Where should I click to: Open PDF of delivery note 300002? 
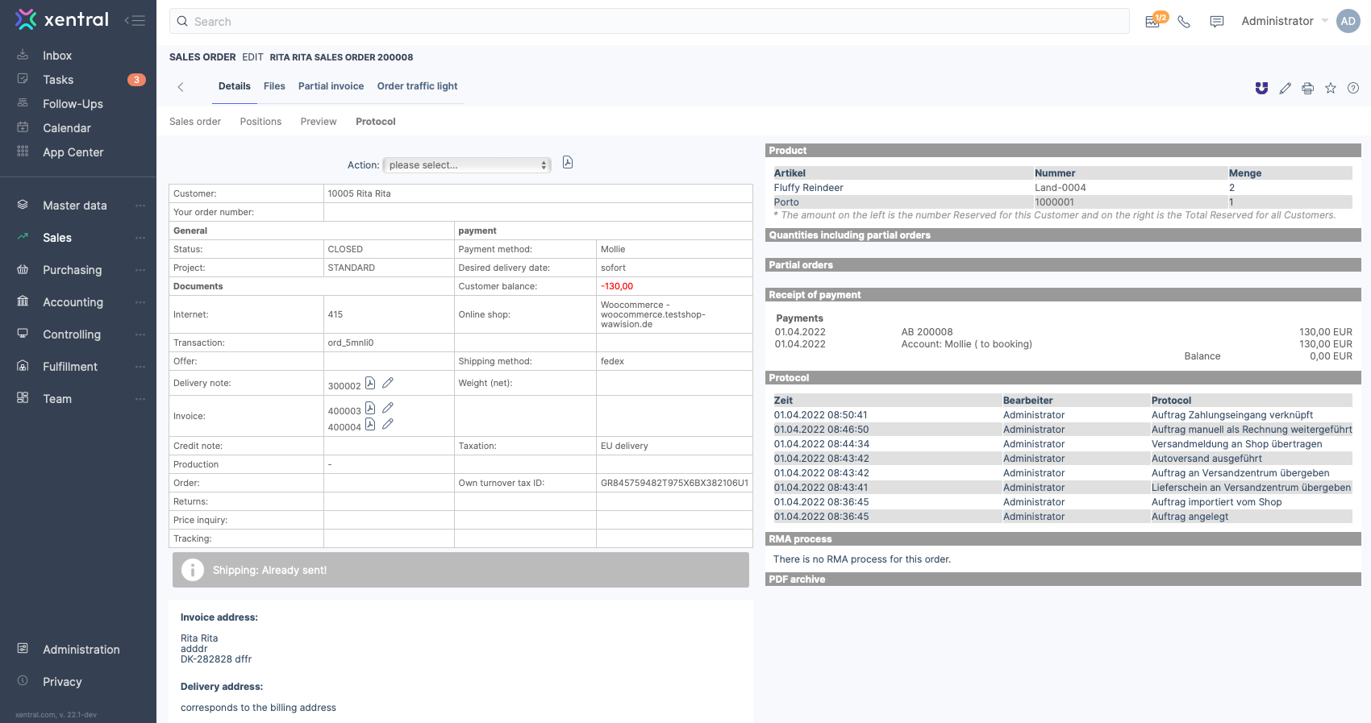click(370, 384)
